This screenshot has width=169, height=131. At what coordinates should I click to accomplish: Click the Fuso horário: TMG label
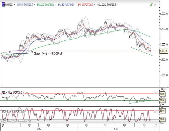click(25, 121)
